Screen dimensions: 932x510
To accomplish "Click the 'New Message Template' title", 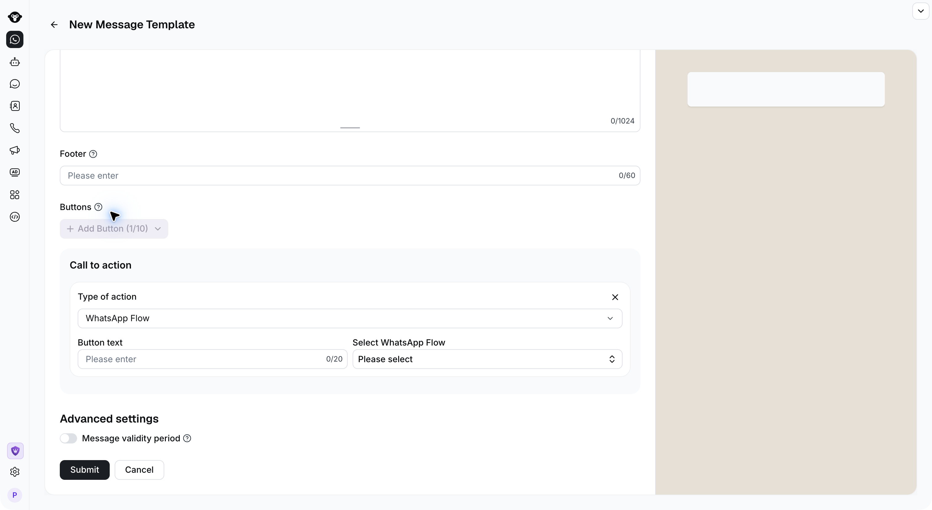I will click(132, 25).
